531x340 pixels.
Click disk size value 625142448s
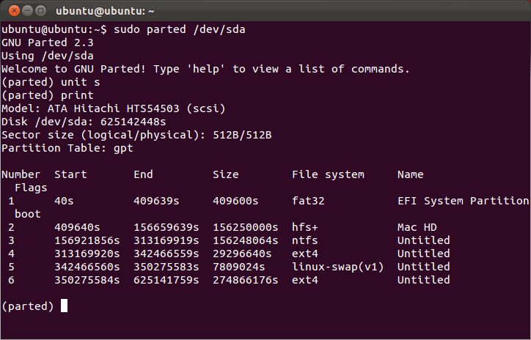coord(133,122)
